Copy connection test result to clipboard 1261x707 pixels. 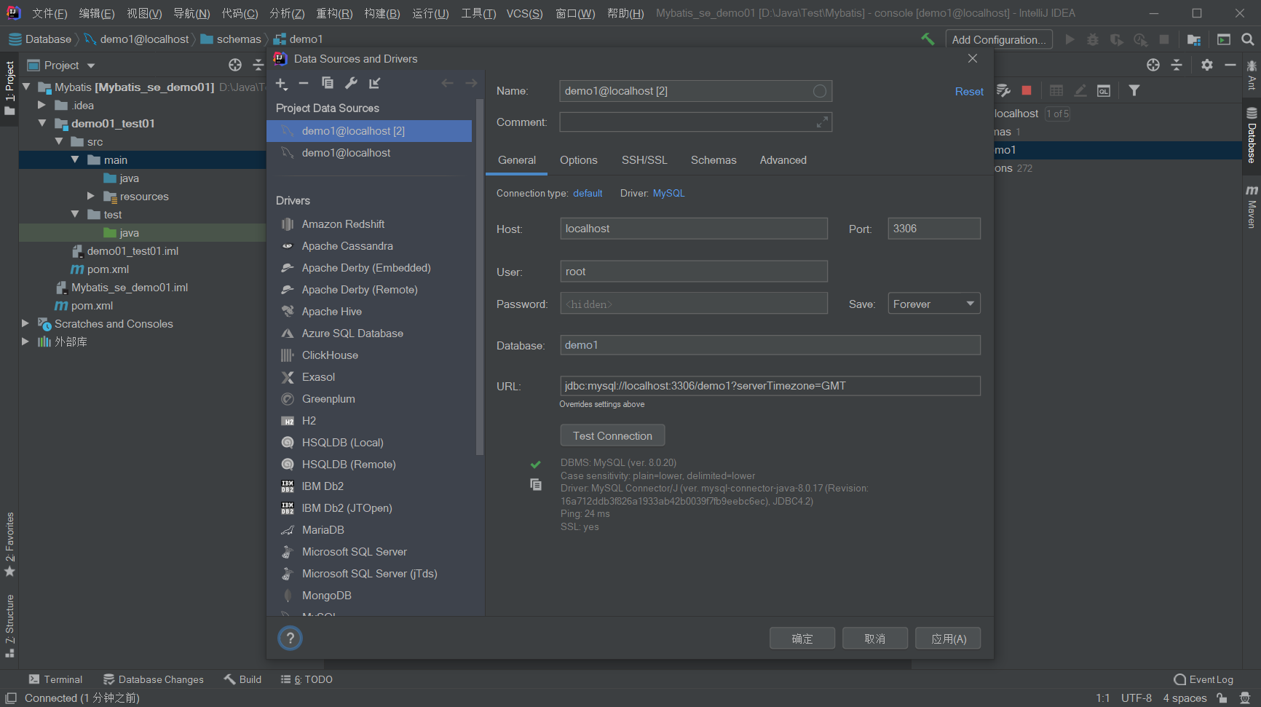pos(536,484)
